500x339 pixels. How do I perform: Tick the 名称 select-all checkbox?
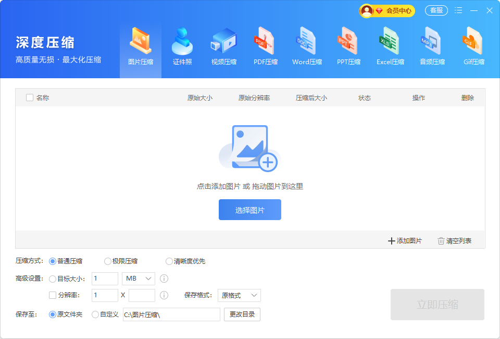tap(30, 98)
